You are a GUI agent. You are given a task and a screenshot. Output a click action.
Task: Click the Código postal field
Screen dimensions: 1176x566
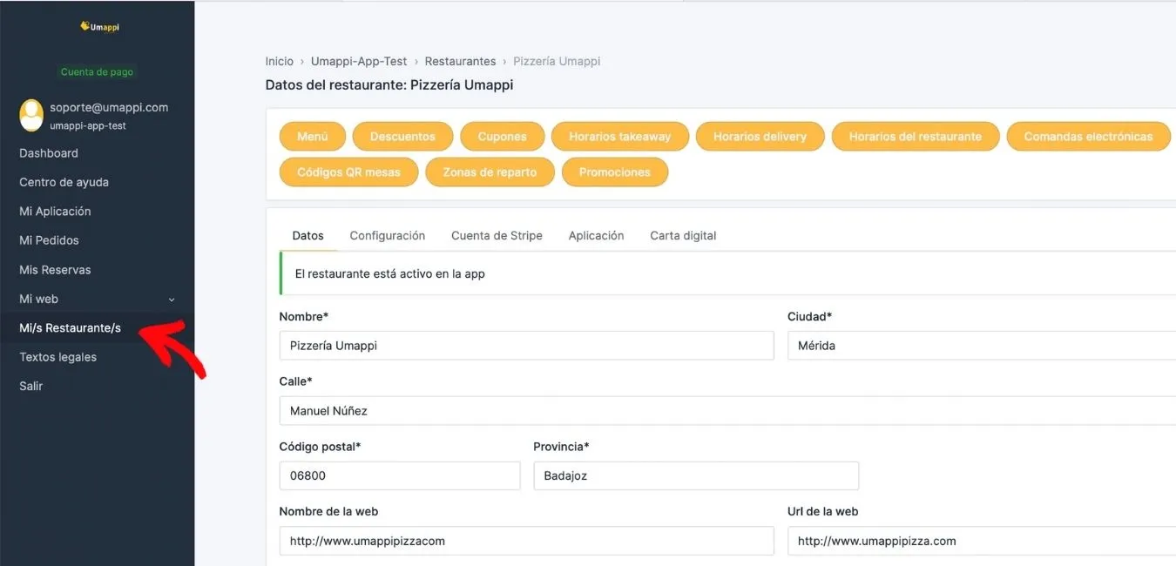point(400,476)
